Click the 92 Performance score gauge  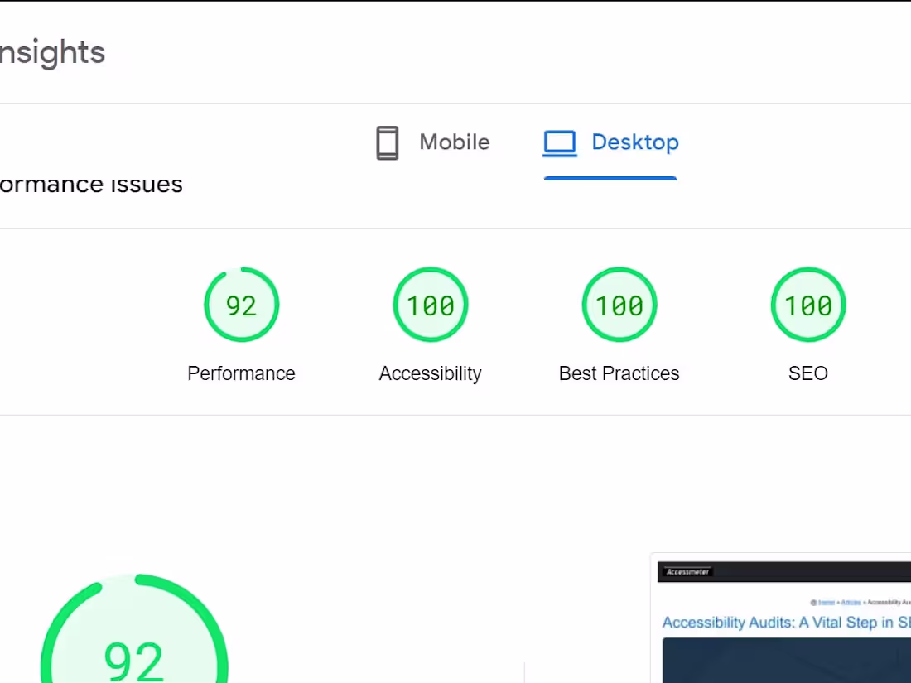pyautogui.click(x=241, y=305)
